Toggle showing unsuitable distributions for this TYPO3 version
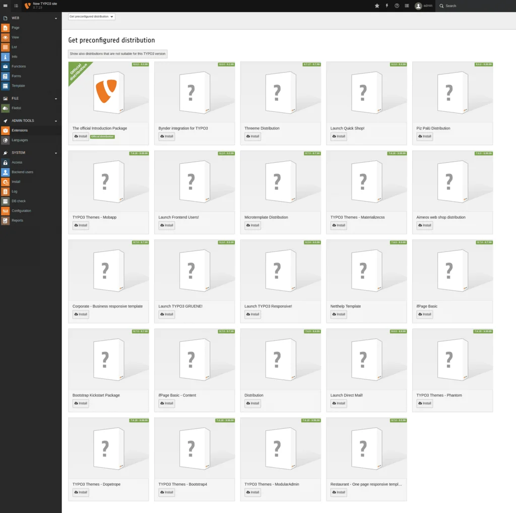This screenshot has height=513, width=516. pyautogui.click(x=117, y=53)
